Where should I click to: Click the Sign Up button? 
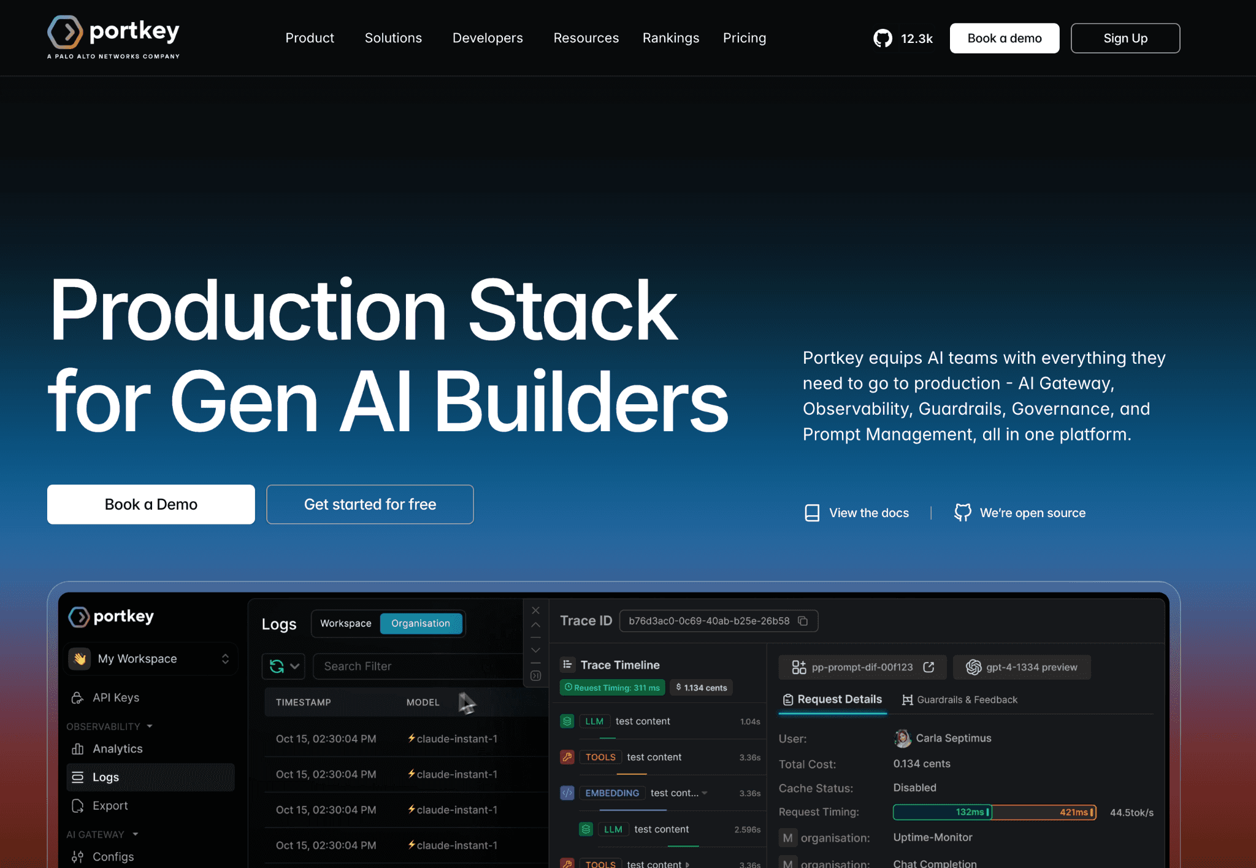pos(1125,38)
